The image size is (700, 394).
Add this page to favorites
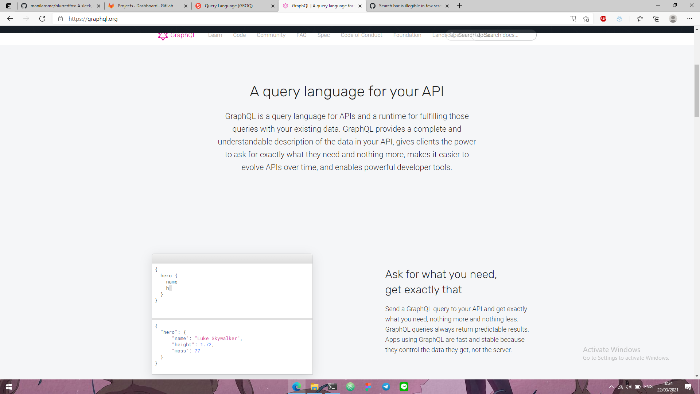[x=586, y=19]
